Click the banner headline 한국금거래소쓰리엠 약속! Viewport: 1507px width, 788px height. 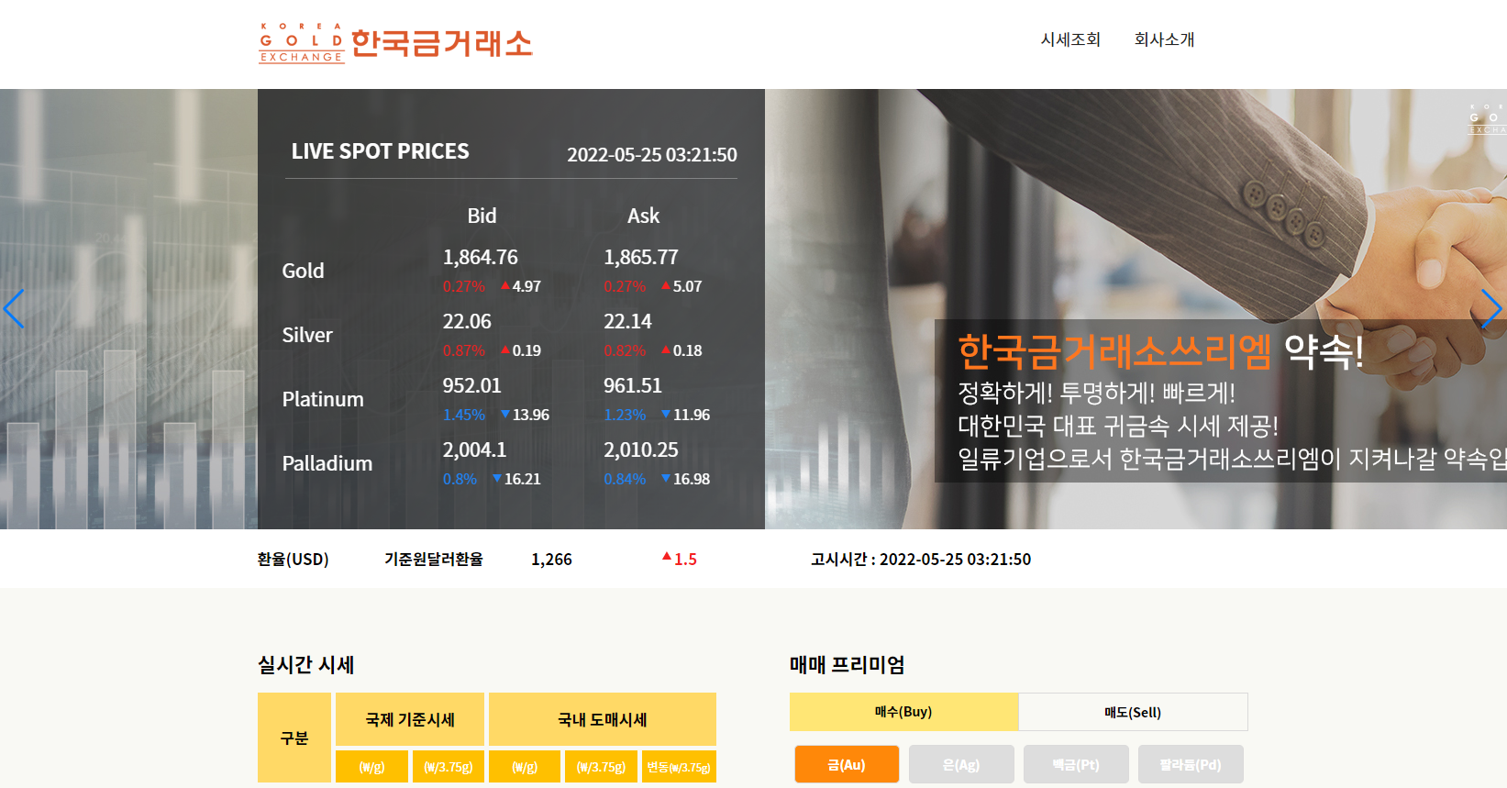point(1161,350)
